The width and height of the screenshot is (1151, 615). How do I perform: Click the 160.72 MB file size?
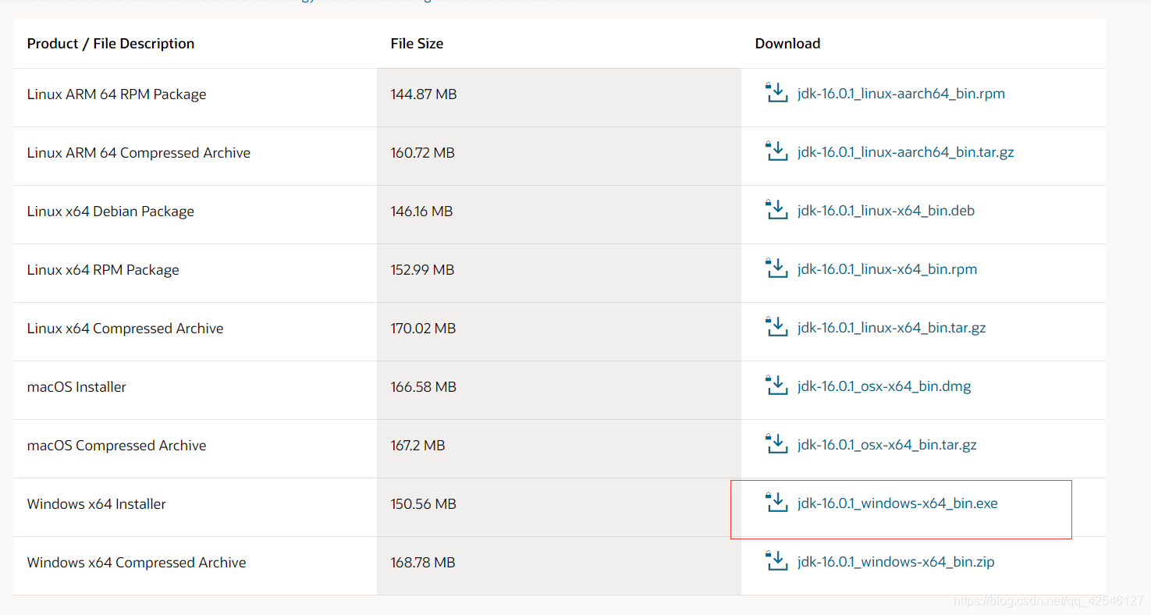coord(422,153)
